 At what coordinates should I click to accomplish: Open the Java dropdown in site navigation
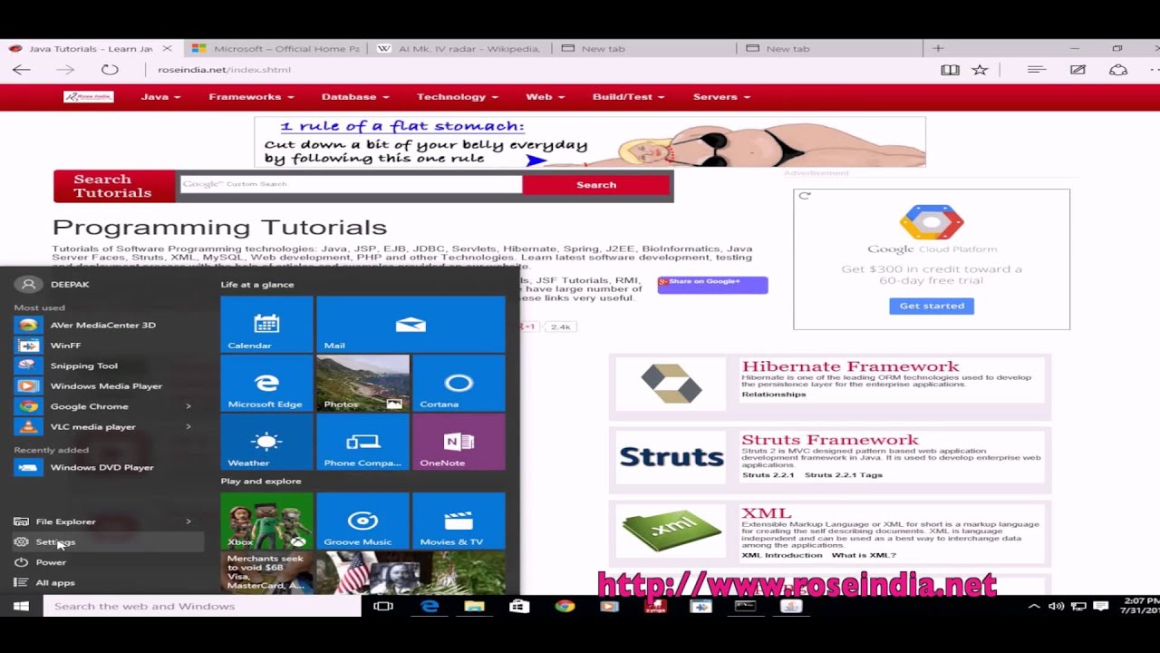tap(160, 97)
